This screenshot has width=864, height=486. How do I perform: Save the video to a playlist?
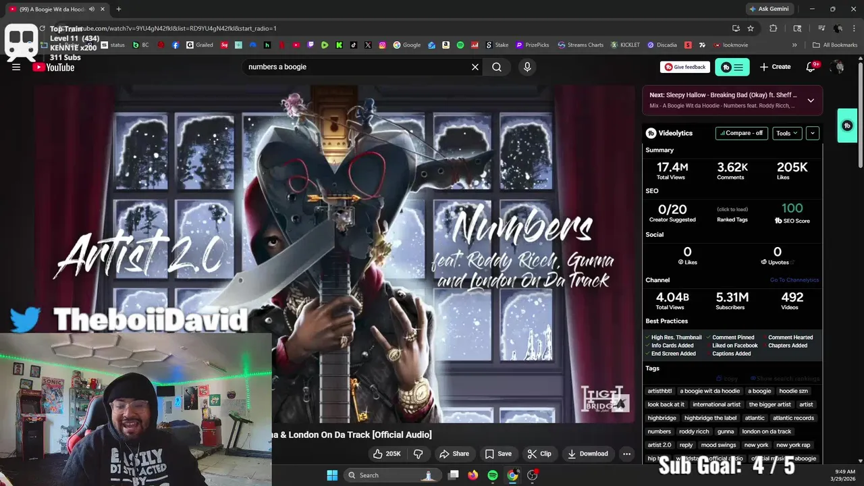coord(498,454)
